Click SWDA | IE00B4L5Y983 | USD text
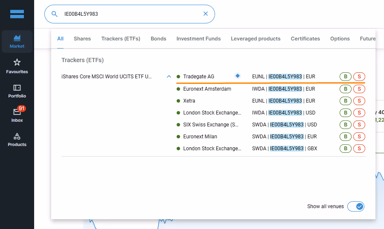This screenshot has height=229, width=384. [x=285, y=125]
